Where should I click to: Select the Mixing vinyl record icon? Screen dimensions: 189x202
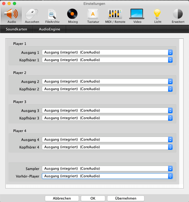tap(72, 14)
